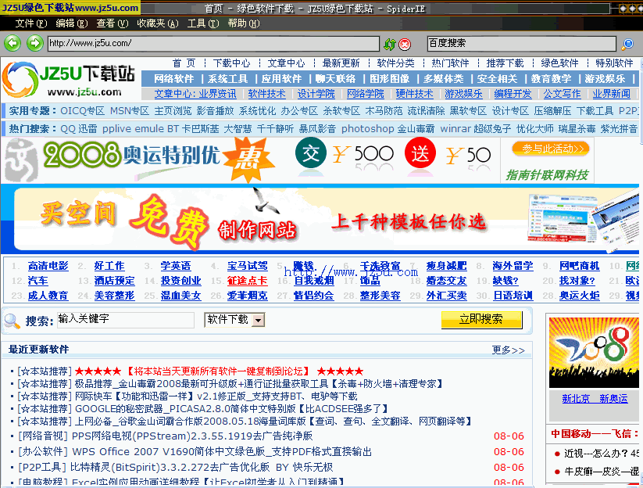Open the 热门软件 navigation link
The width and height of the screenshot is (643, 488).
coord(450,63)
